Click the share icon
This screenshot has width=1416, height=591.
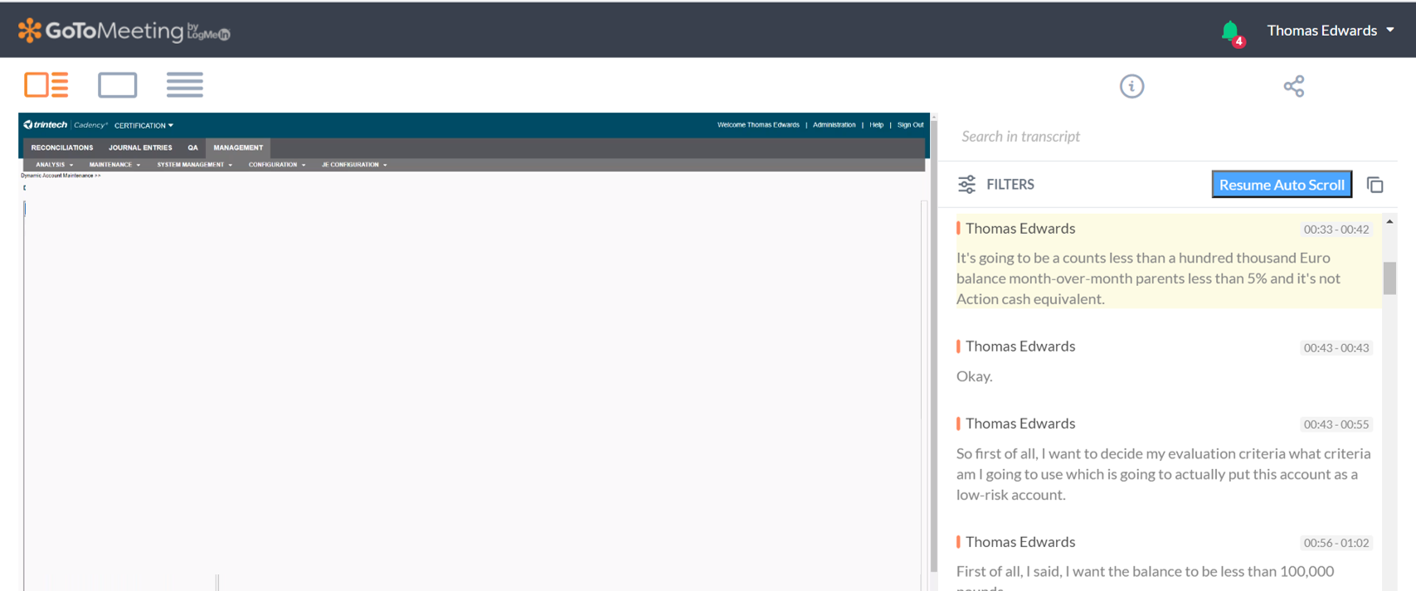click(1293, 86)
